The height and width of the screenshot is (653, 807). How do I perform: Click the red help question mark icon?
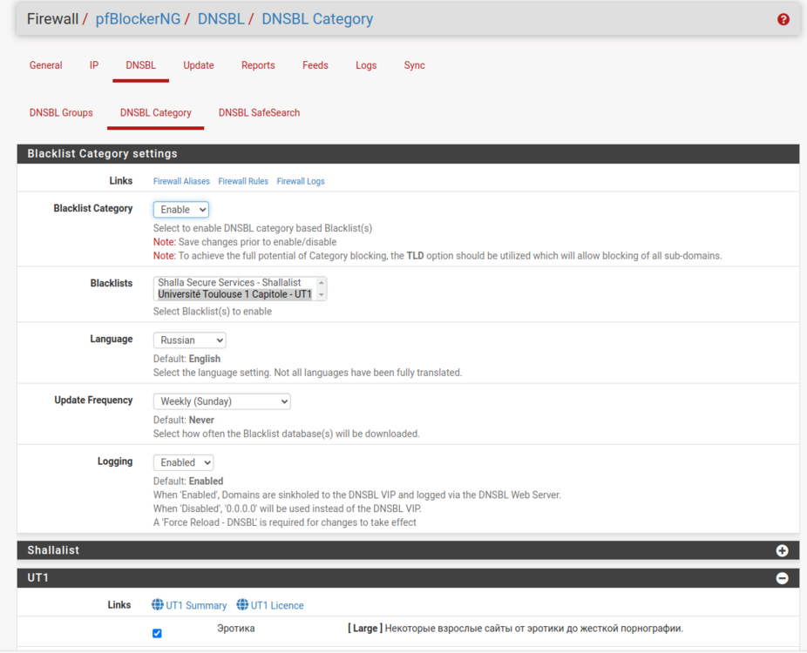(x=783, y=19)
